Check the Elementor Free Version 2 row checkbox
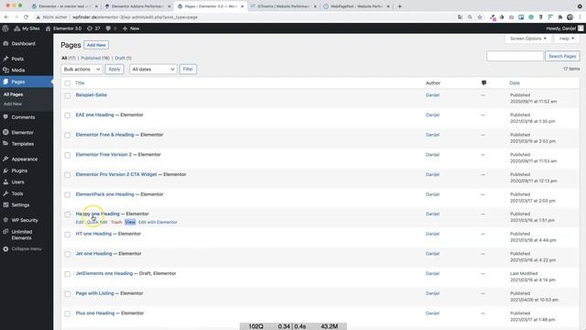Image resolution: width=586 pixels, height=330 pixels. pos(67,155)
